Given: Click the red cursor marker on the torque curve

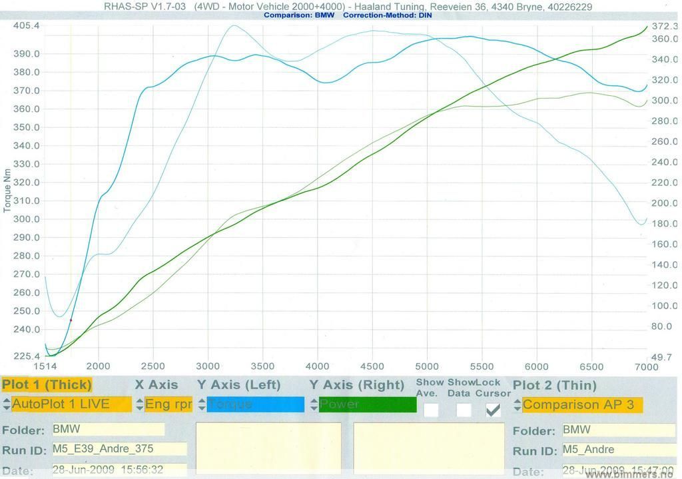Looking at the screenshot, I should 71,320.
